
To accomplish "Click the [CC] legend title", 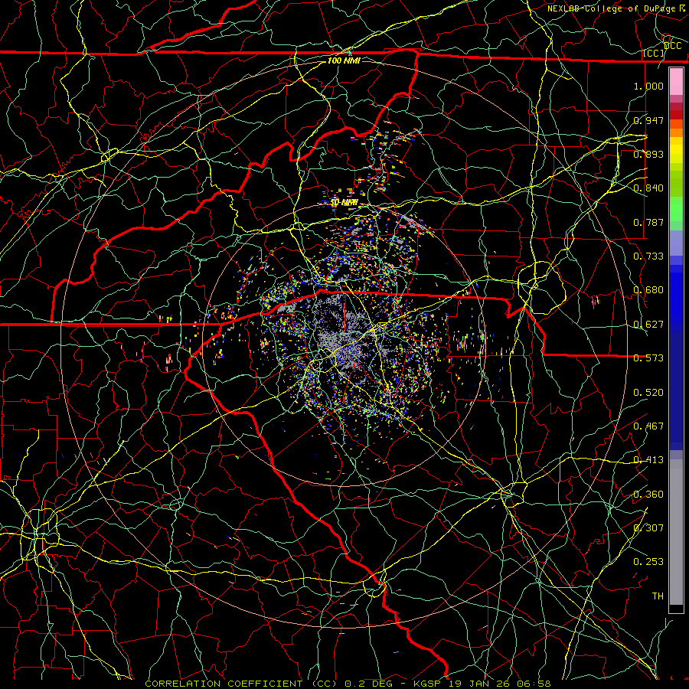I will [x=654, y=53].
